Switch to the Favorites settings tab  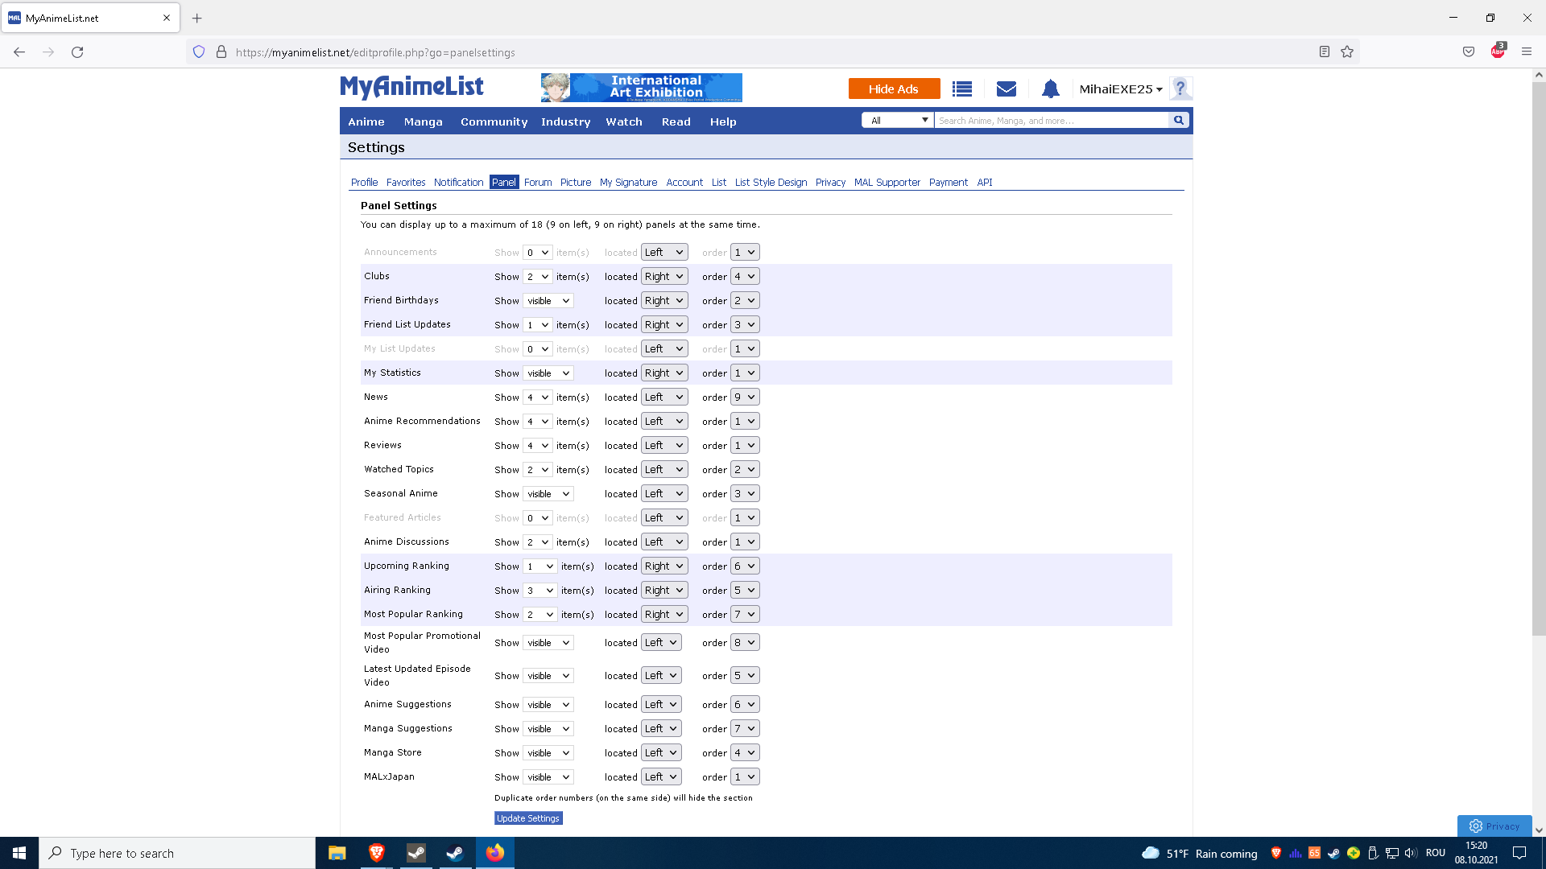pos(406,183)
